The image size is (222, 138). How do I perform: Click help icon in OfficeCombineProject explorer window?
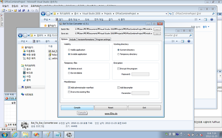coord(212,19)
